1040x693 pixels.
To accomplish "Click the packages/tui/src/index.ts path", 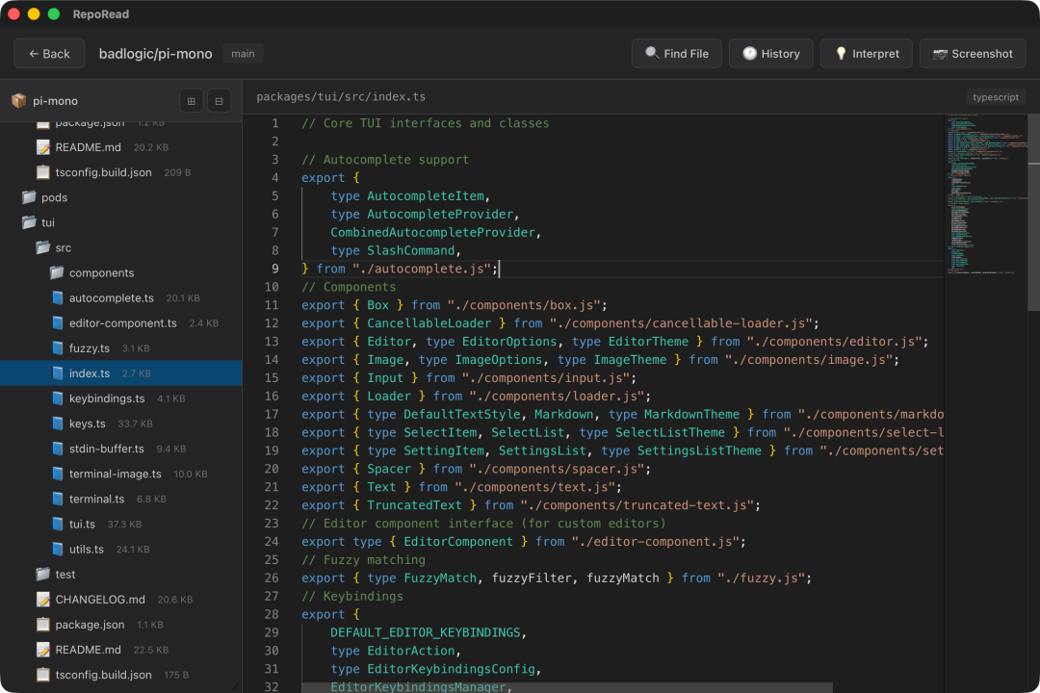I will pos(341,97).
